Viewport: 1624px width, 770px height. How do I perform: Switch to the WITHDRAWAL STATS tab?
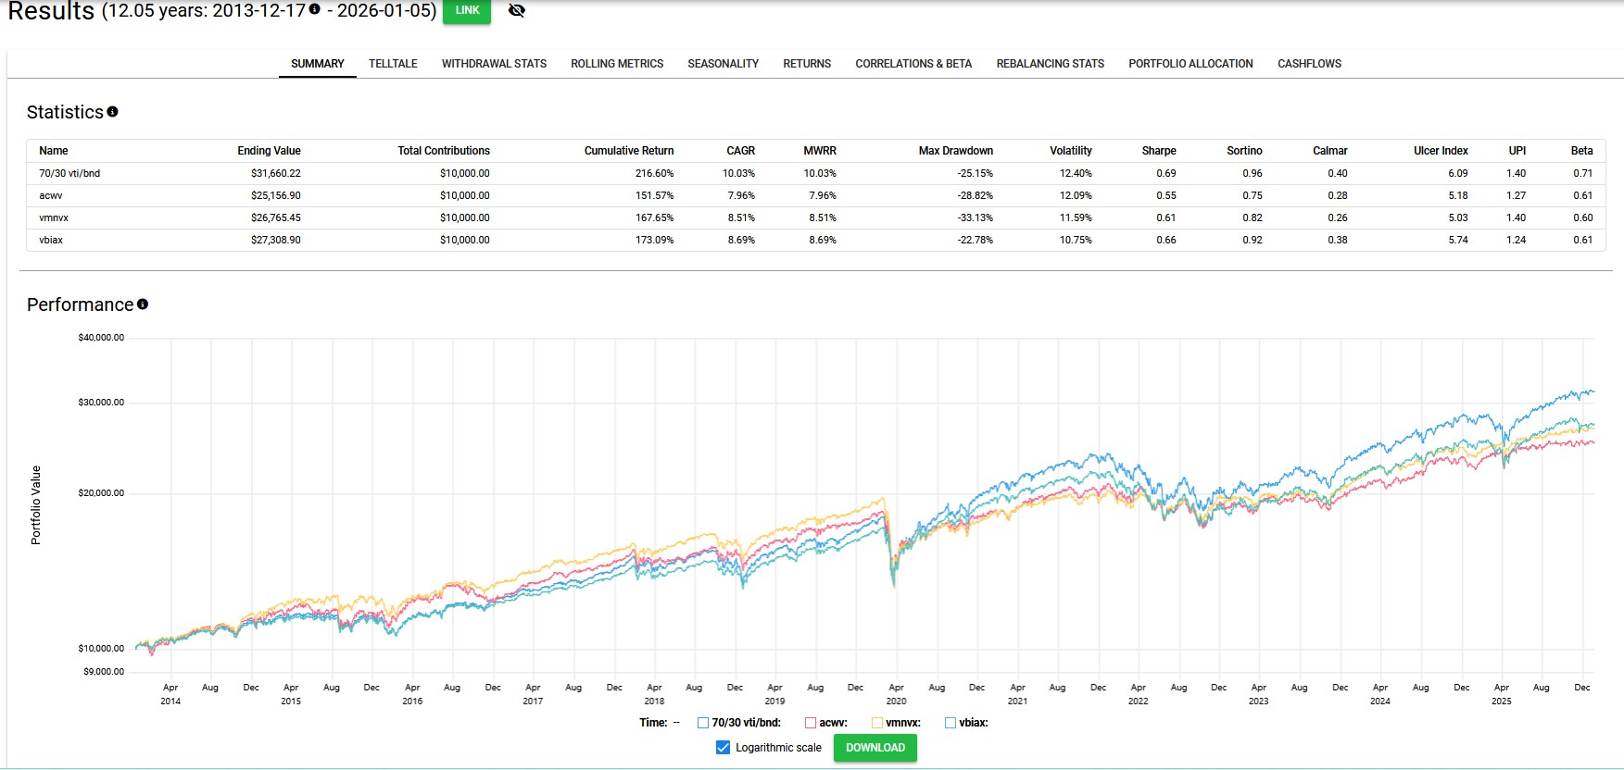494,64
